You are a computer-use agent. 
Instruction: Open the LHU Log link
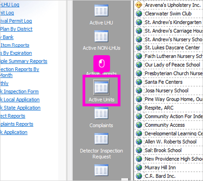[x=10, y=5]
